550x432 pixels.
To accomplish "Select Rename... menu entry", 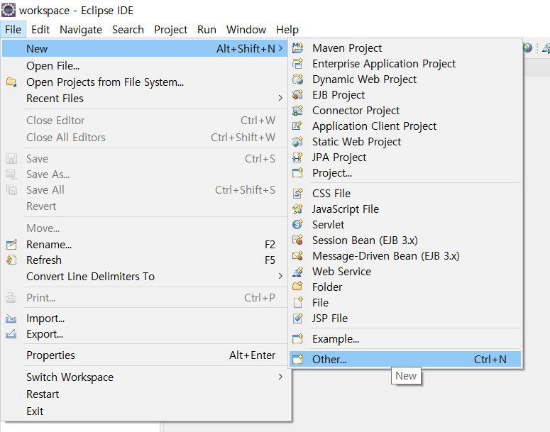I will pyautogui.click(x=145, y=245).
